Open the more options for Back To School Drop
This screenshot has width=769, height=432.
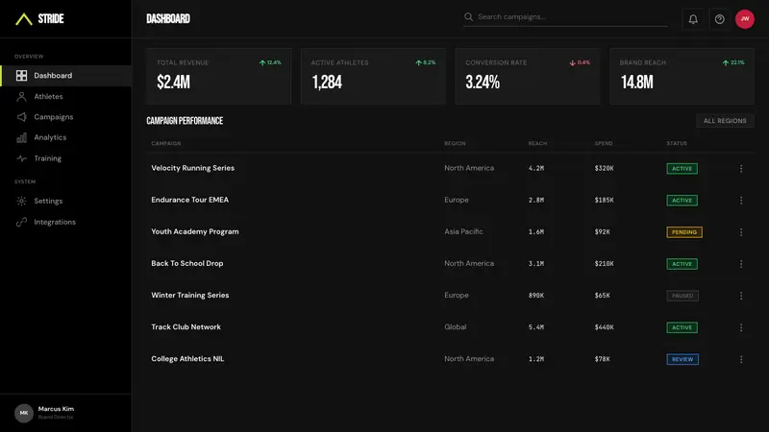(741, 264)
